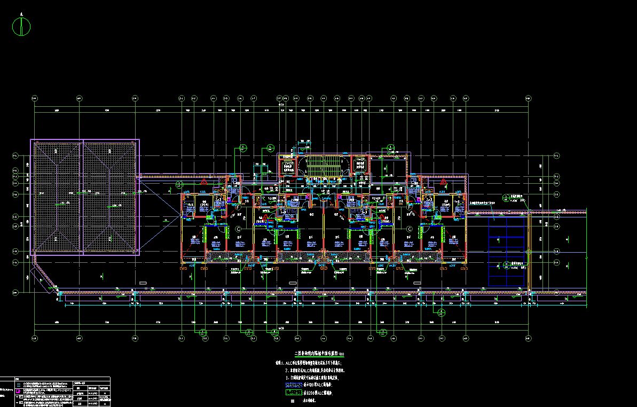Select the large hatched roof block
Image resolution: width=637 pixels, height=407 pixels.
tap(85, 197)
